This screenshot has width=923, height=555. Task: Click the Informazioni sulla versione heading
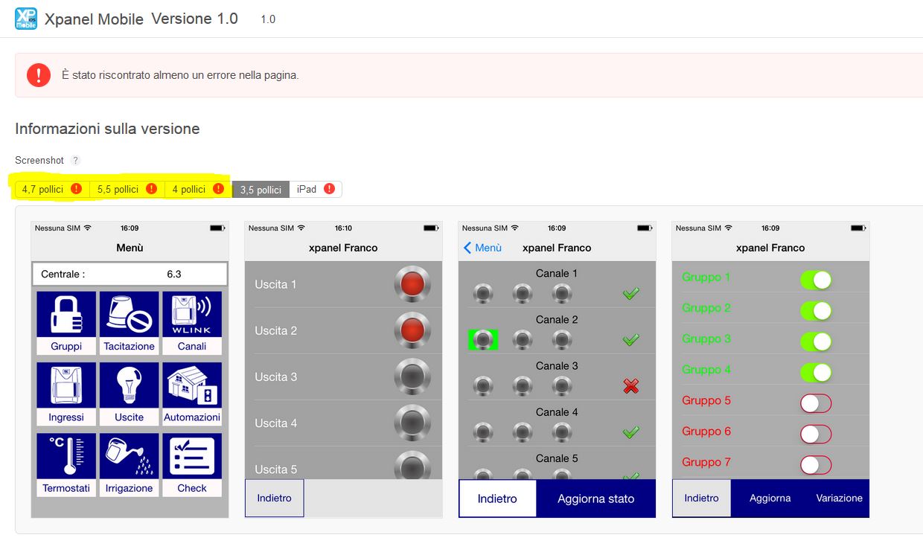(x=107, y=129)
